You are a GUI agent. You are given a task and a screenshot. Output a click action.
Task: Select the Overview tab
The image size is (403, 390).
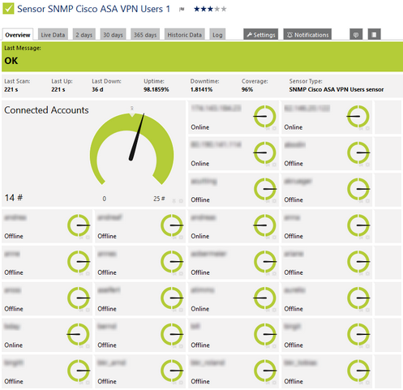pyautogui.click(x=18, y=35)
